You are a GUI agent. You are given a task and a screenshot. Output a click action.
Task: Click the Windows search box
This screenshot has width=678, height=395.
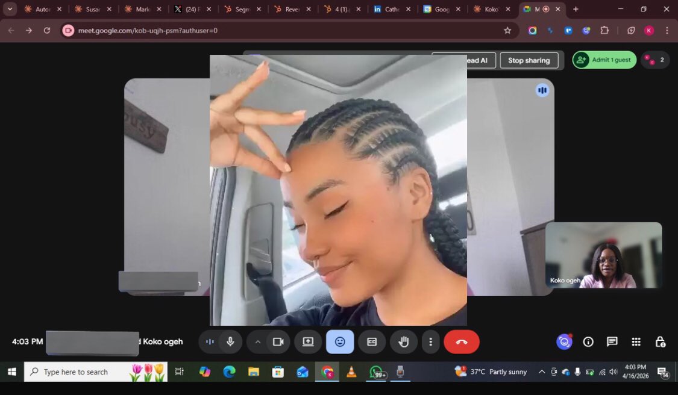96,372
